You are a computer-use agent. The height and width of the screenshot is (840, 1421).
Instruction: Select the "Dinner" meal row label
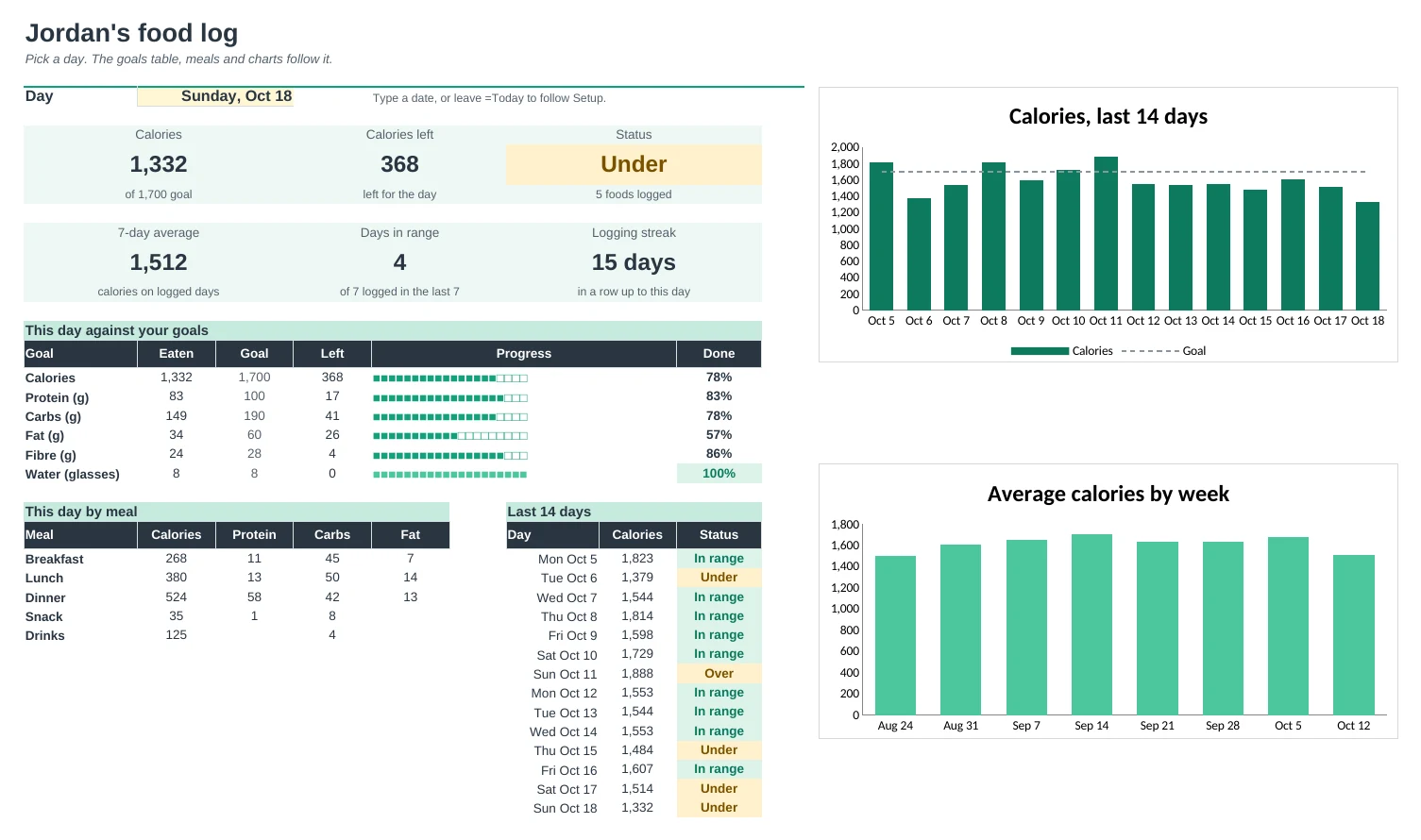45,597
